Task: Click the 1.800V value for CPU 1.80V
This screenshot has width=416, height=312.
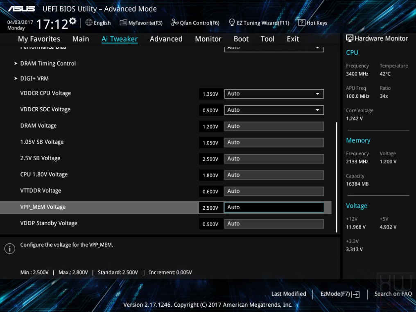Action: 210,175
